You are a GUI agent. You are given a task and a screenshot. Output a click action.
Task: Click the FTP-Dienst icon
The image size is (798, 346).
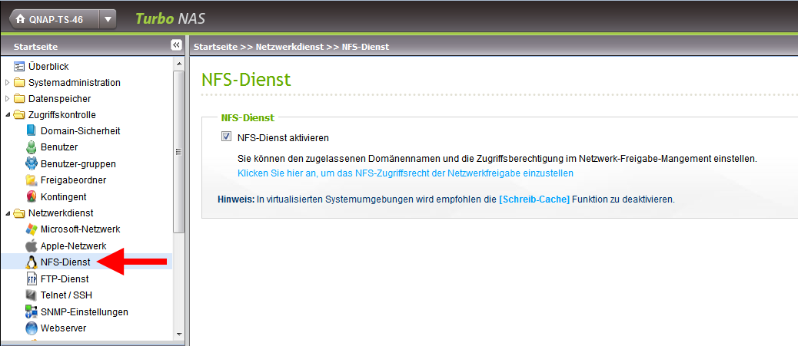point(32,279)
